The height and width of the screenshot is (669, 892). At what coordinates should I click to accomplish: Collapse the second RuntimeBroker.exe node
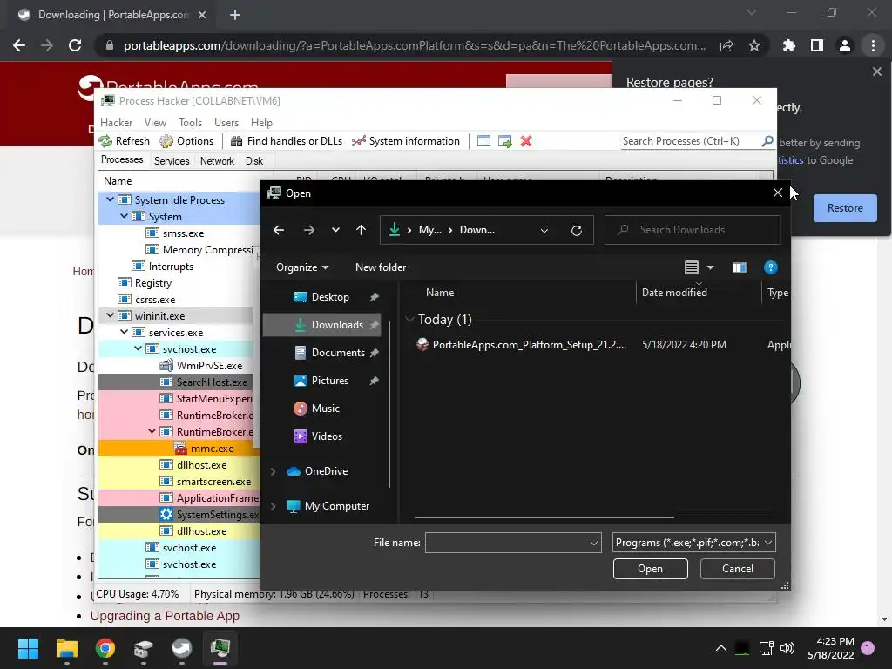pyautogui.click(x=152, y=431)
